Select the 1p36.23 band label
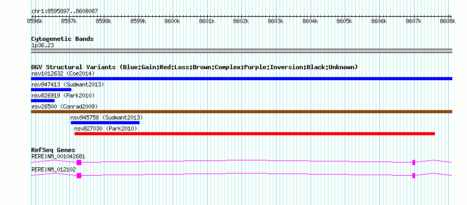Image resolution: width=467 pixels, height=205 pixels. 43,46
